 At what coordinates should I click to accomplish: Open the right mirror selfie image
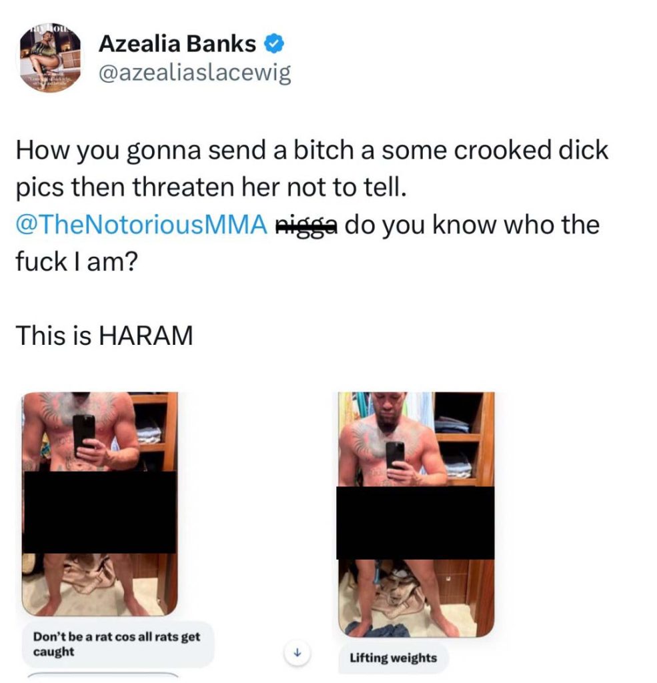tap(416, 514)
